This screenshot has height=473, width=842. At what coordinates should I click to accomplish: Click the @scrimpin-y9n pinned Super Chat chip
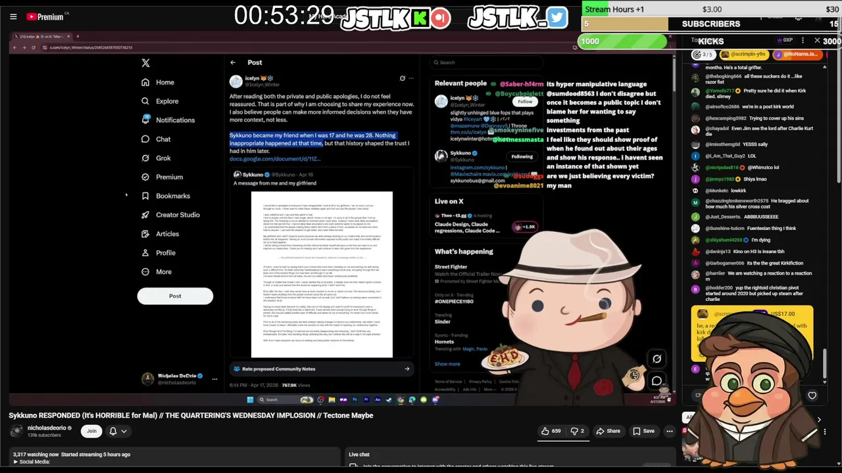[x=743, y=55]
